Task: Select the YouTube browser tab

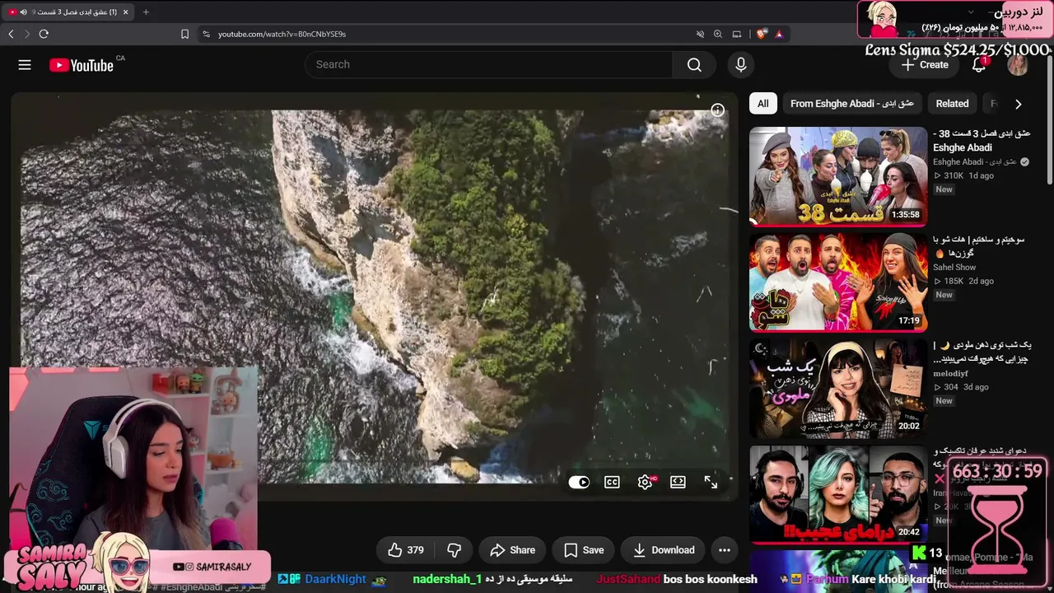Action: [x=68, y=12]
